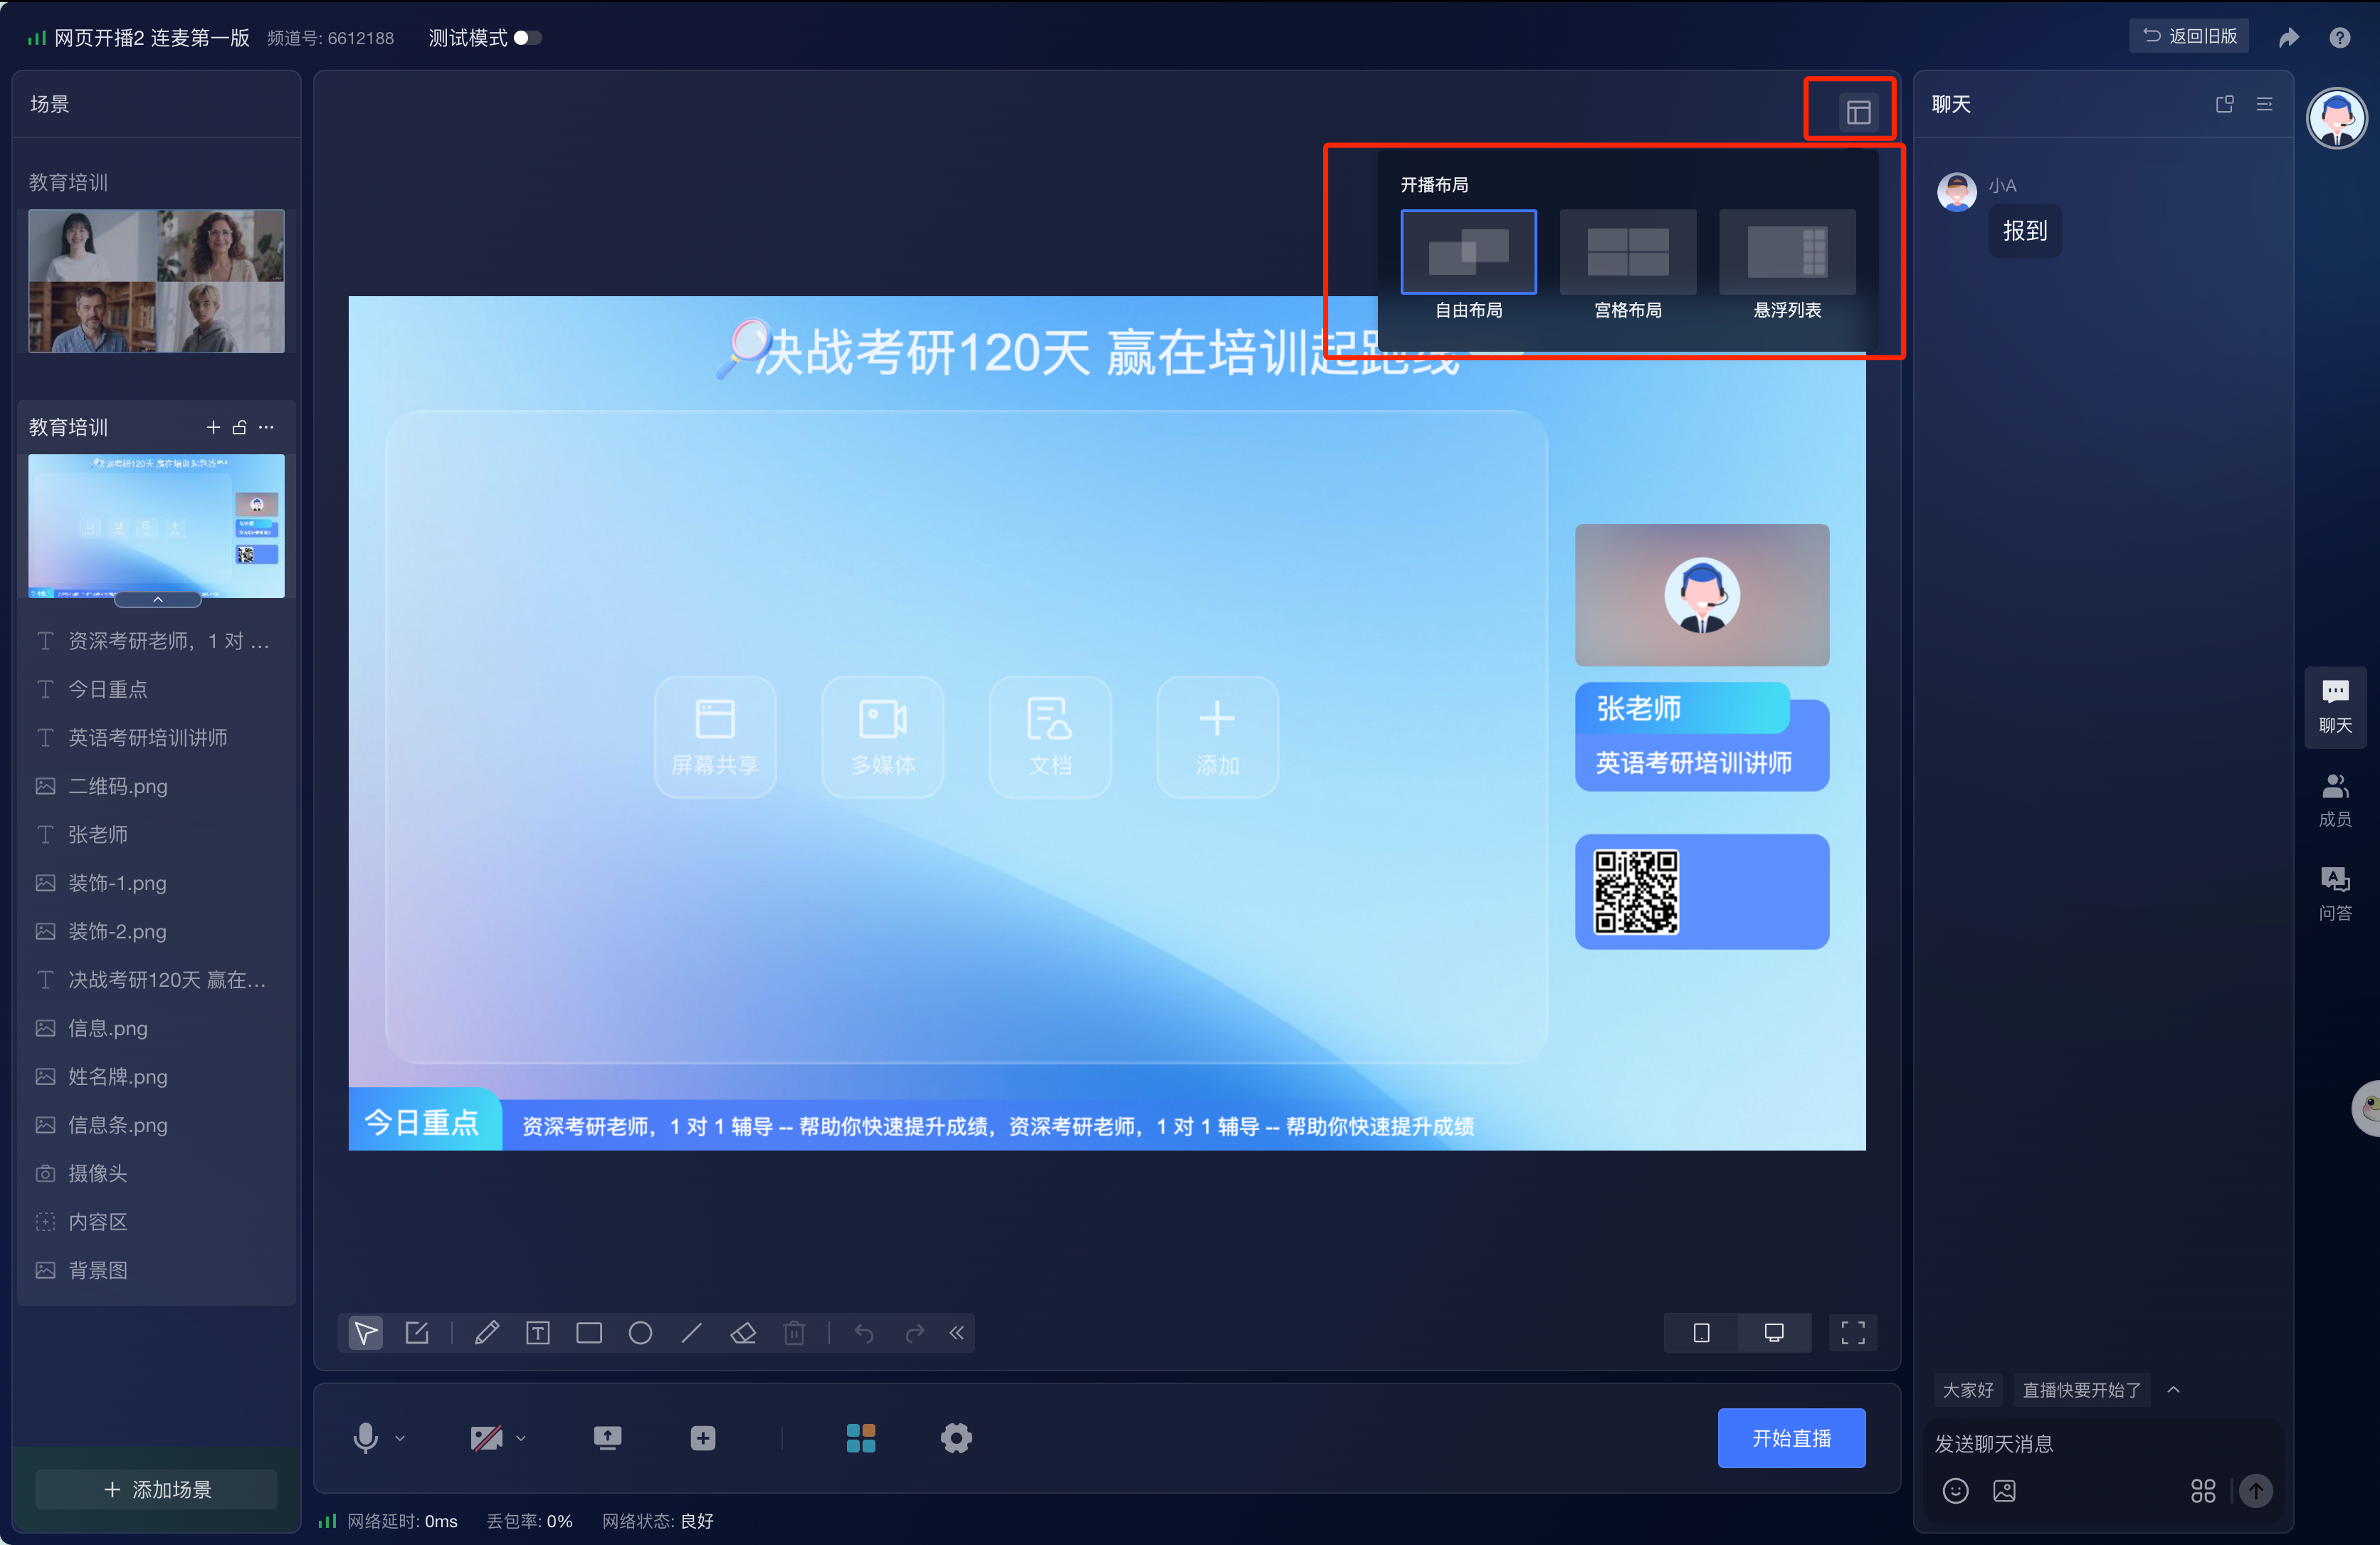Select the 二维码.png image layer
Screen dimensions: 2380x1545
157,787
